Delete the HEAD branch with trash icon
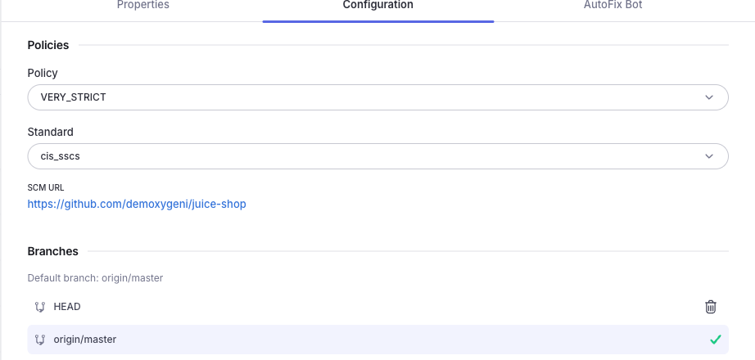 pyautogui.click(x=710, y=307)
